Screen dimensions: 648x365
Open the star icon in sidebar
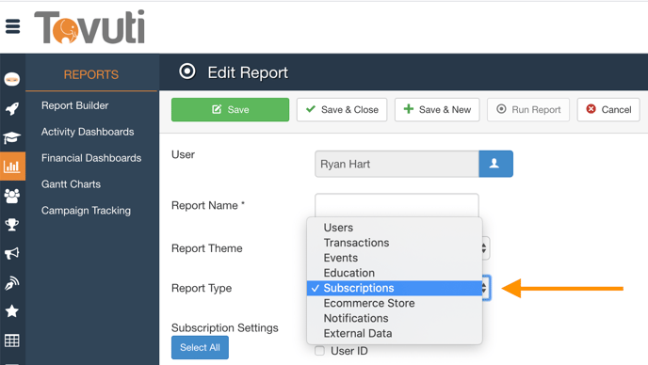pos(12,311)
